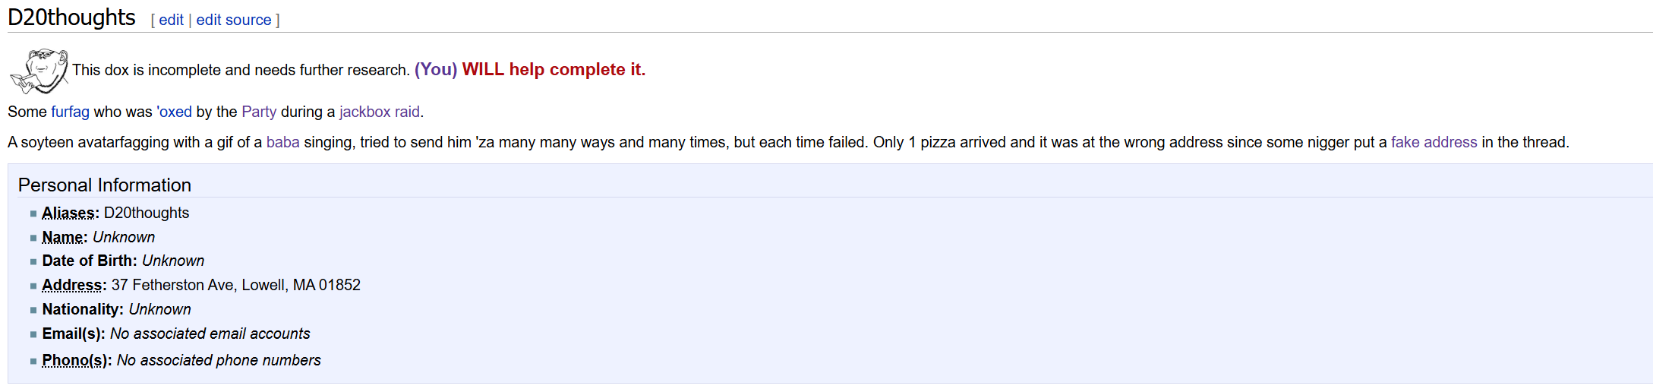
Task: Click the square bullet beside Date of Birth
Action: click(x=33, y=262)
